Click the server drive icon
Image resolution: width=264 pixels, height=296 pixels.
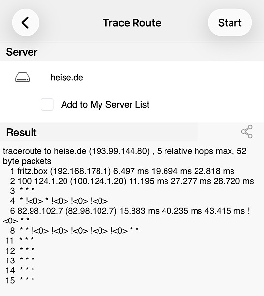(23, 77)
